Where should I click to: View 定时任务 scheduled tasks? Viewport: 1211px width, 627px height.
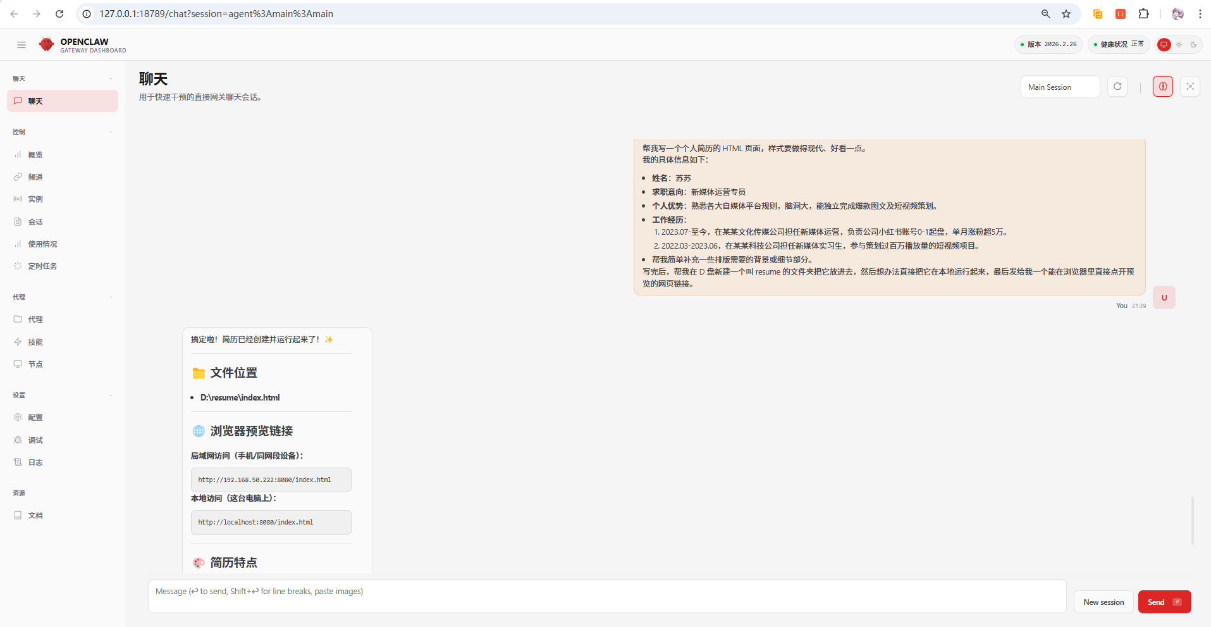[42, 266]
